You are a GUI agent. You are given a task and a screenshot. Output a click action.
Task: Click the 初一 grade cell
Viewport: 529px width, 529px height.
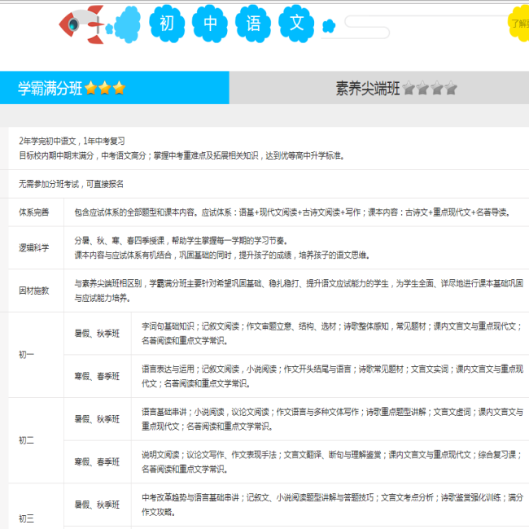pyautogui.click(x=27, y=355)
